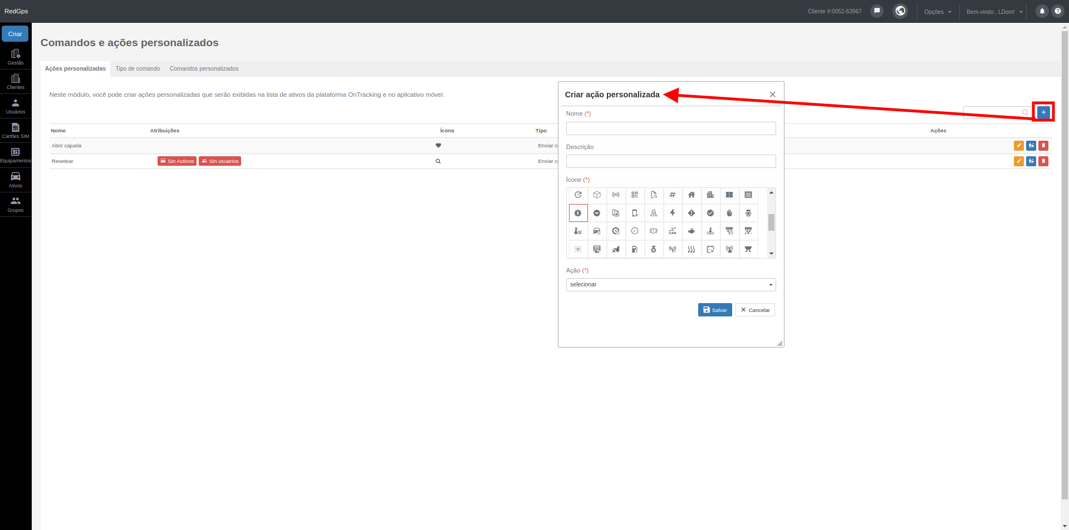
Task: Click the Sin usuarios badge
Action: coord(220,161)
